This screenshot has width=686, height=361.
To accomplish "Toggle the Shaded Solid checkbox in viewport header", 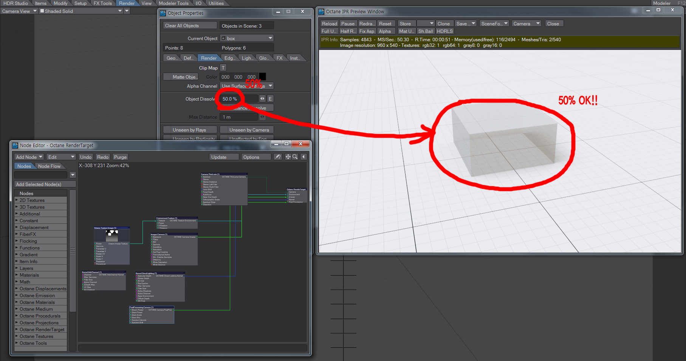I will point(42,11).
